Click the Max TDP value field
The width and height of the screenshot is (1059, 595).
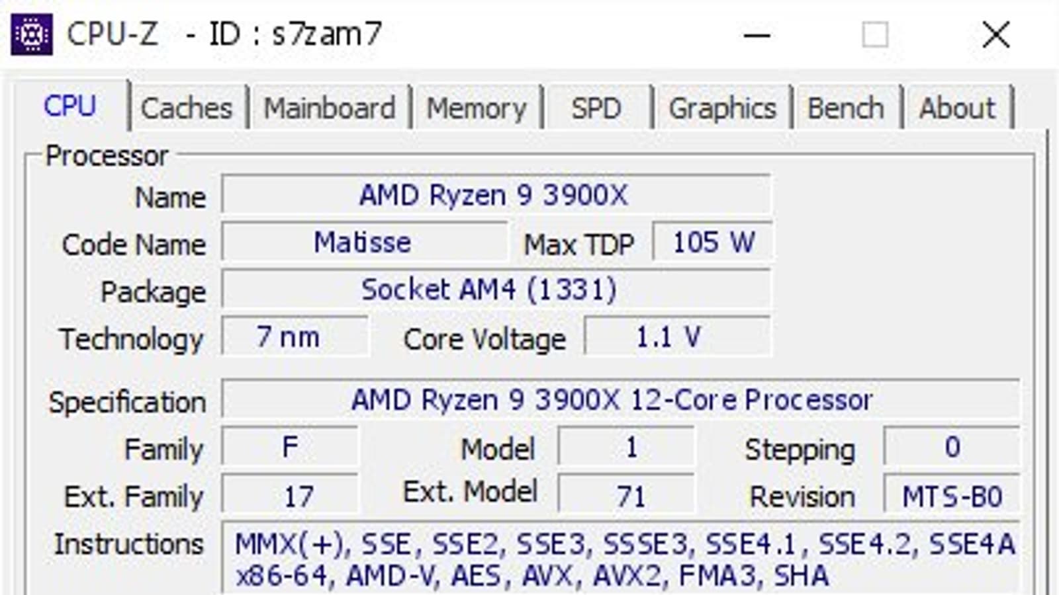713,243
